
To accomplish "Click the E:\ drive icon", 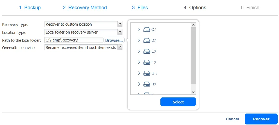I will click(x=147, y=51).
